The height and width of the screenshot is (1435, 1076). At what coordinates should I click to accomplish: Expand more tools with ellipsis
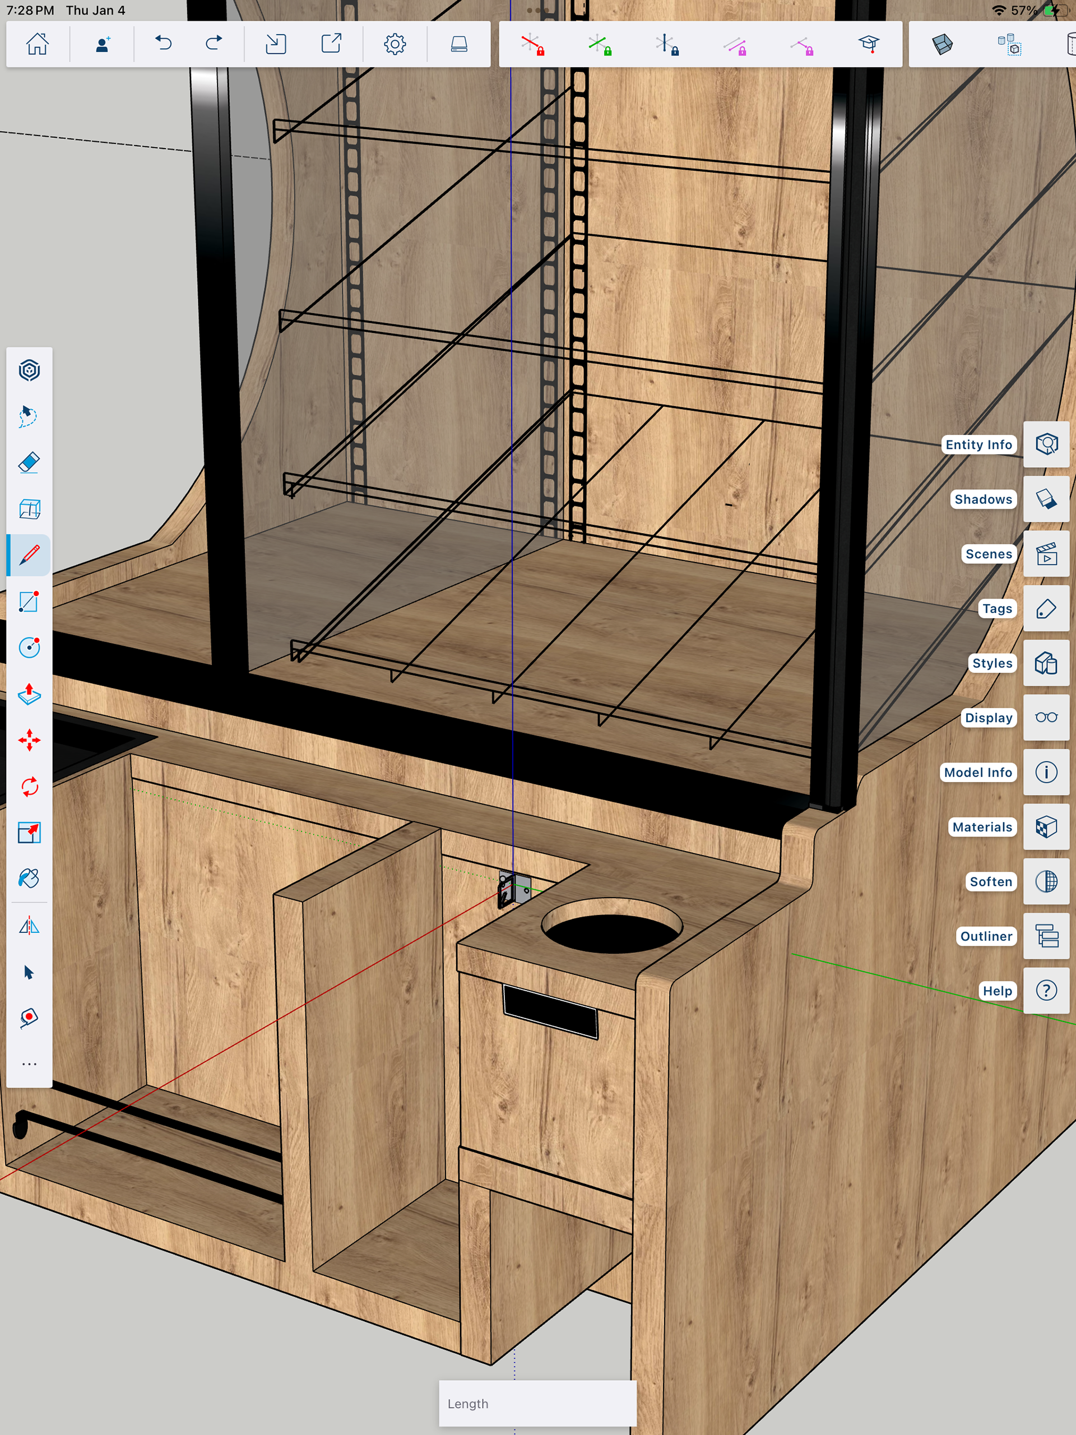(x=29, y=1064)
